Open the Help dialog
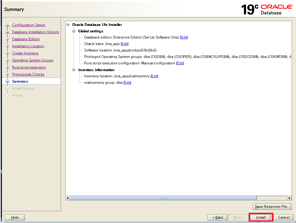The image size is (296, 223). (15, 217)
